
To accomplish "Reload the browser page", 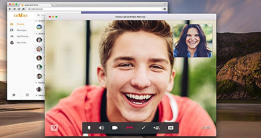I will (x=19, y=9).
